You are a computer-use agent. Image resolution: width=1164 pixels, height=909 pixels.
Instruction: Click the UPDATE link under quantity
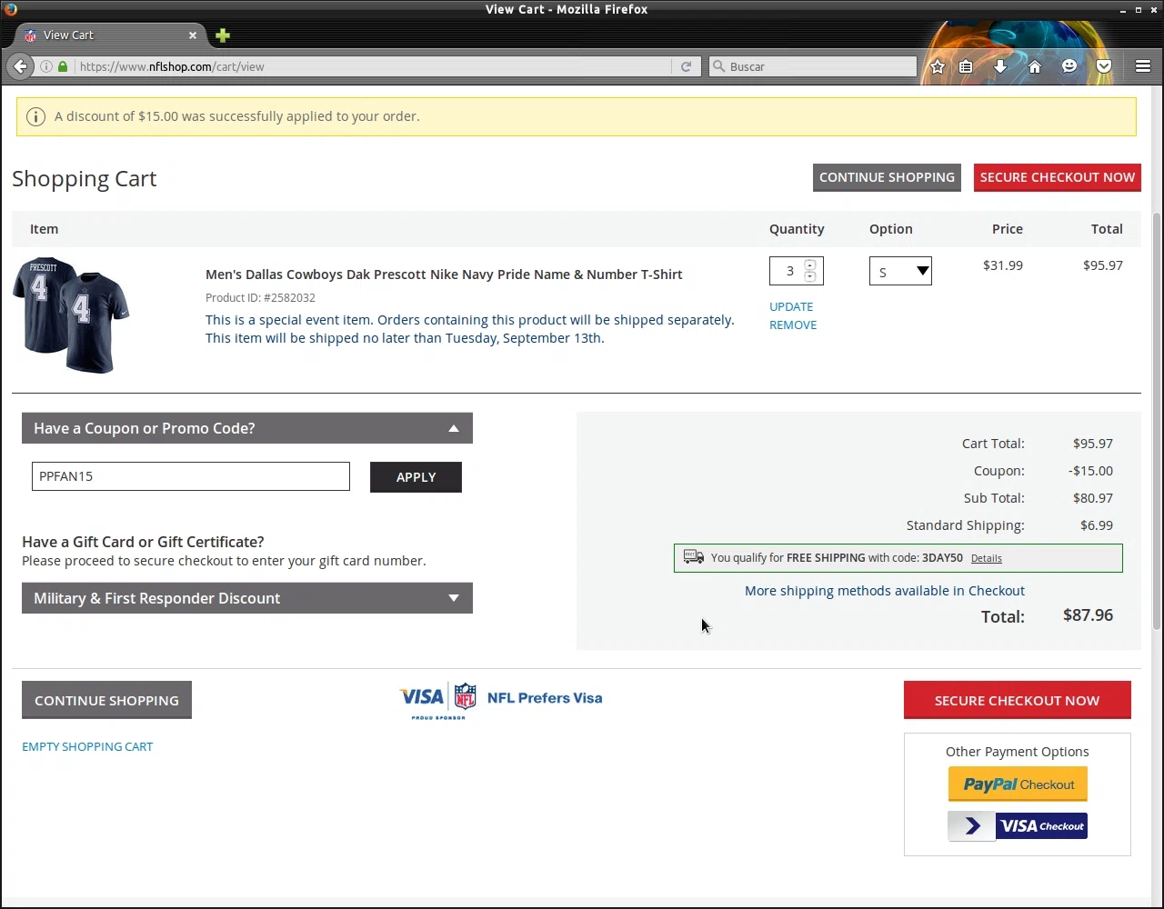[791, 306]
